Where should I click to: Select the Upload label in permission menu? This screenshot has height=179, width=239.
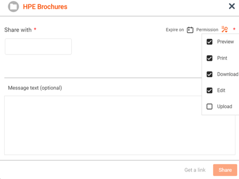pos(224,107)
